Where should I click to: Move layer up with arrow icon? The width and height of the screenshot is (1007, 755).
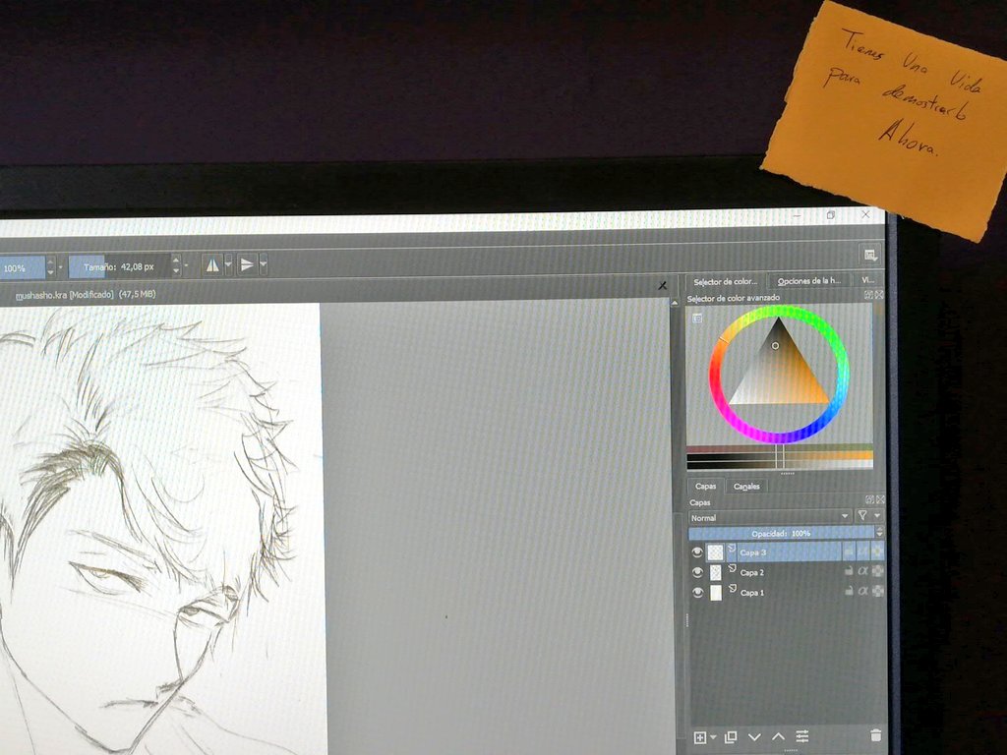[x=779, y=737]
